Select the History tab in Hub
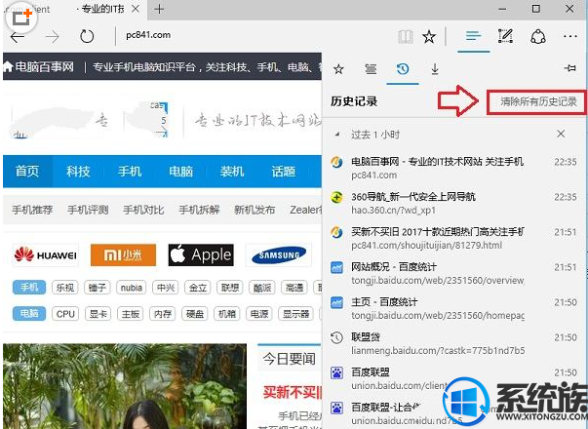Image resolution: width=588 pixels, height=429 pixels. point(403,69)
